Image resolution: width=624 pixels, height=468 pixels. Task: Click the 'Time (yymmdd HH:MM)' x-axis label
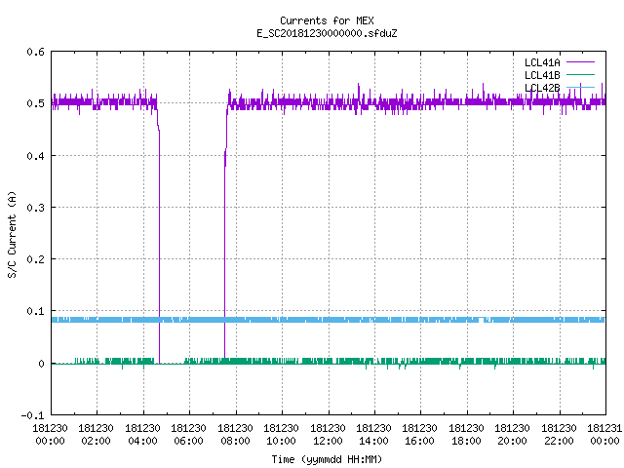click(327, 459)
